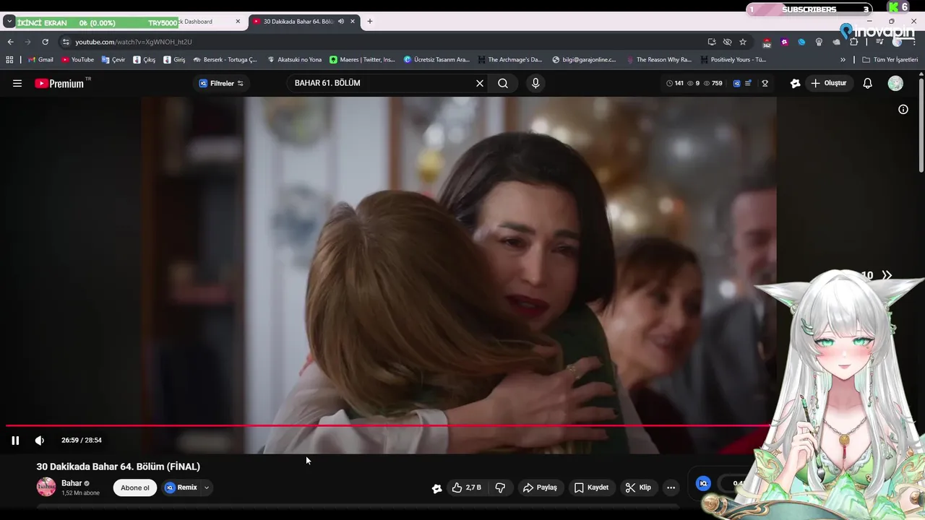Bookmark this page with the star
The height and width of the screenshot is (520, 925).
pos(743,42)
